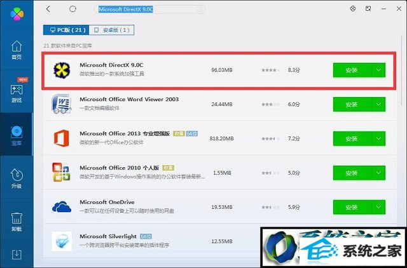Open the Microsoft Office Word Viewer 2003 title
The image size is (407, 268).
click(x=129, y=99)
